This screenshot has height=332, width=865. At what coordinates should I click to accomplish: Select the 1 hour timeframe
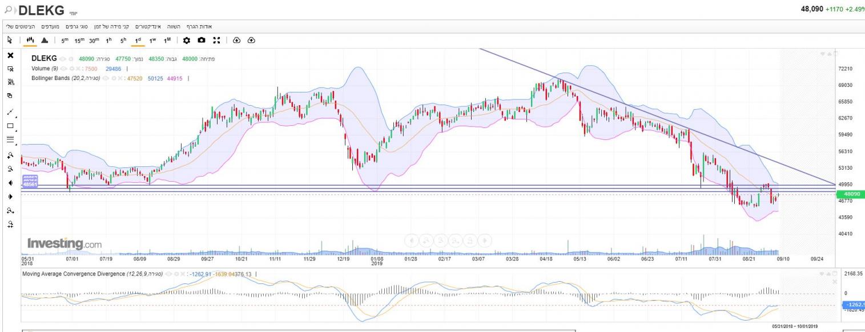(x=108, y=41)
